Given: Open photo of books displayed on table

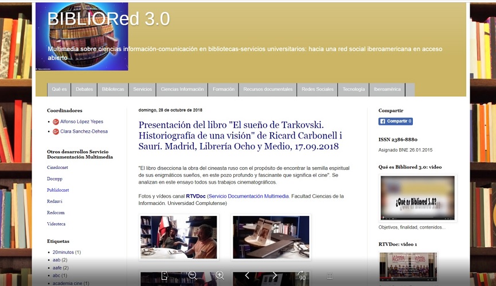Looking at the screenshot, I should (271, 237).
